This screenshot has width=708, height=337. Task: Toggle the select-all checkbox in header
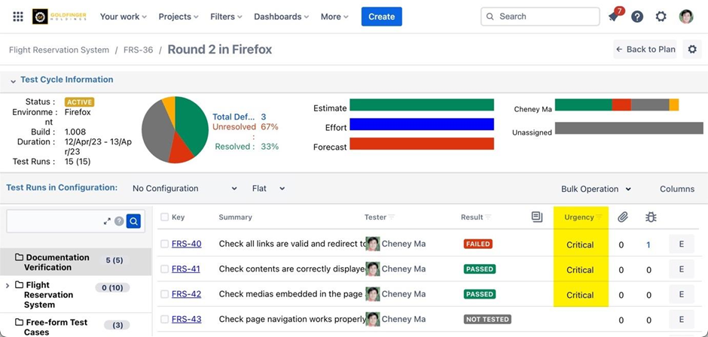pyautogui.click(x=164, y=217)
